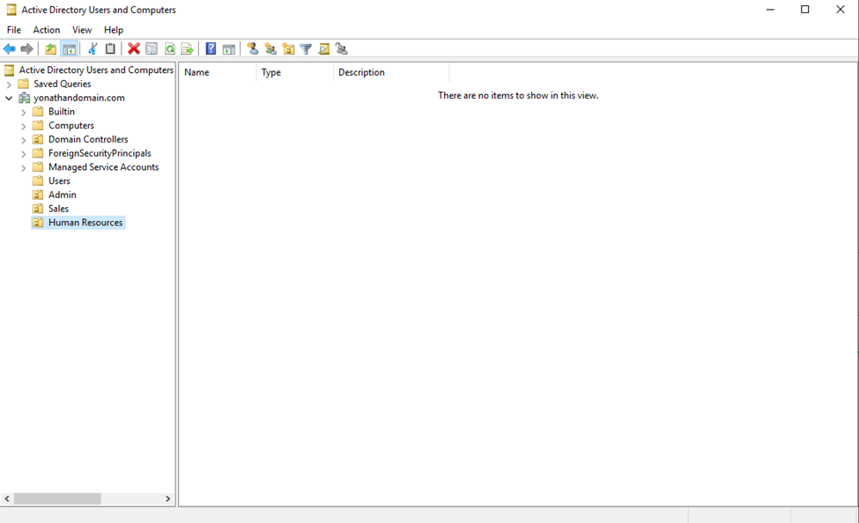Click the red X Delete icon
Image resolution: width=859 pixels, height=523 pixels.
click(x=134, y=48)
